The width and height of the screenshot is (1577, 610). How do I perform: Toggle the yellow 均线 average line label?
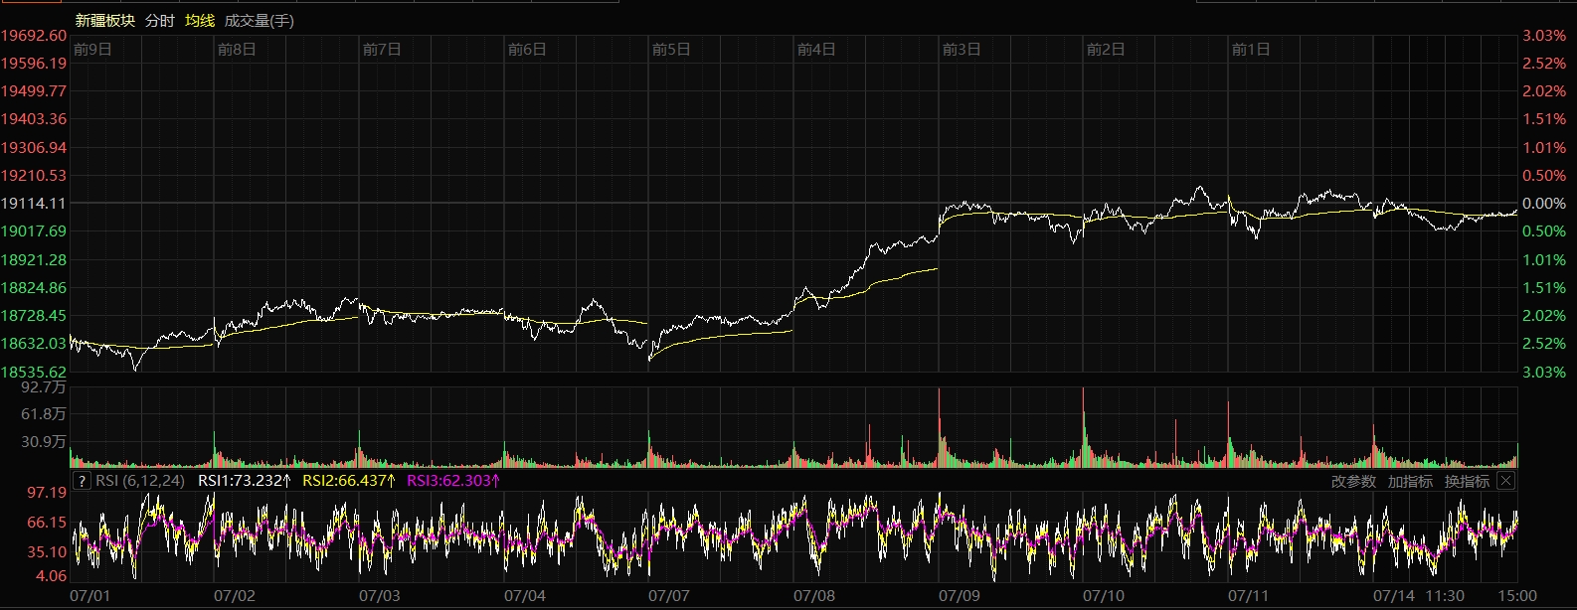pos(200,20)
